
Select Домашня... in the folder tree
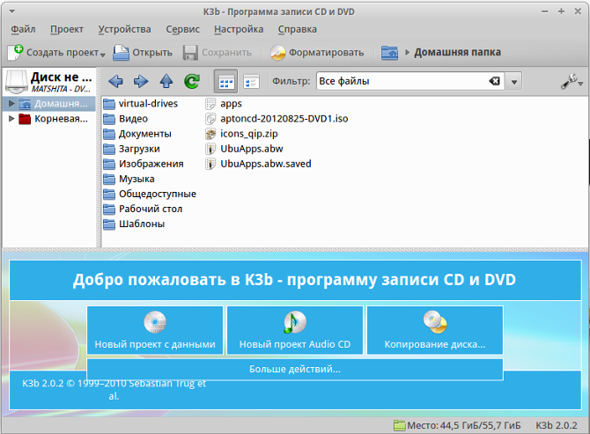53,103
